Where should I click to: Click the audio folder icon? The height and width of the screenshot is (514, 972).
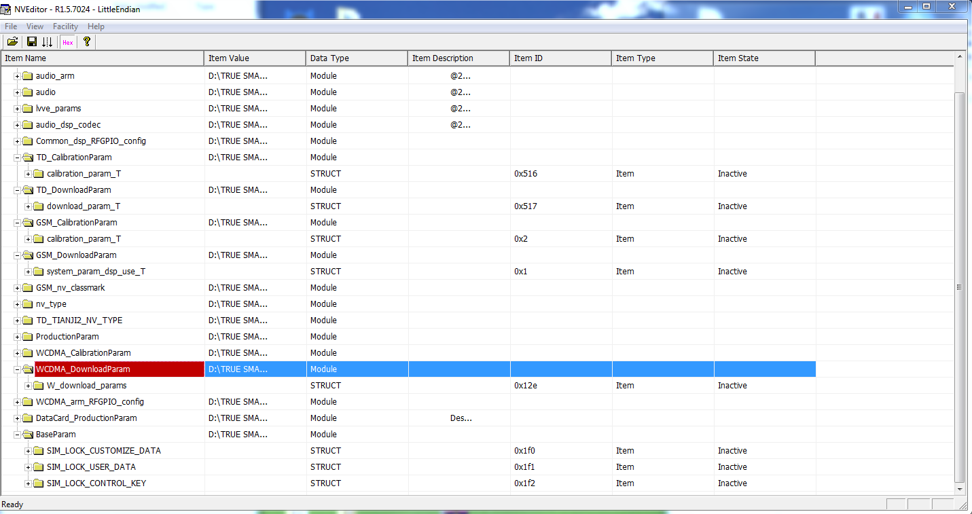click(28, 92)
